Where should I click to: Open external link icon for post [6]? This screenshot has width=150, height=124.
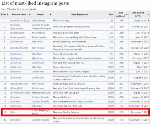112,48
